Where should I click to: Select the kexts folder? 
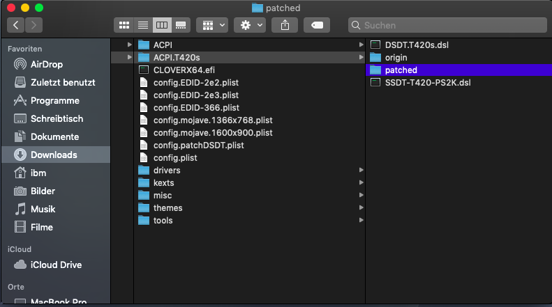point(249,182)
